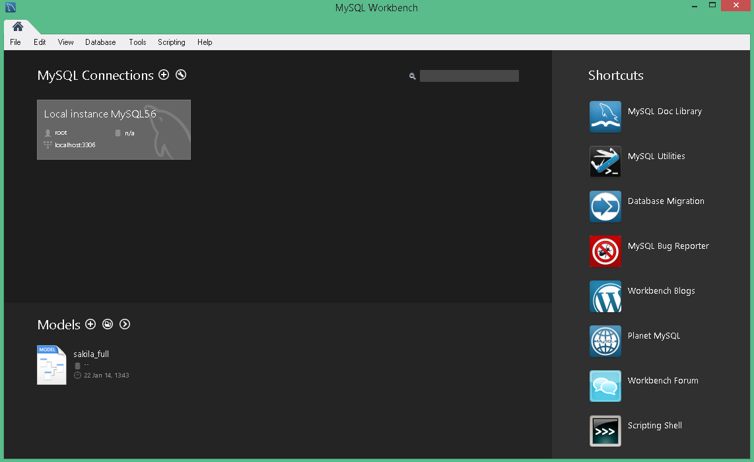The image size is (754, 462).
Task: Open the sakila_full model thumbnail
Action: 51,365
